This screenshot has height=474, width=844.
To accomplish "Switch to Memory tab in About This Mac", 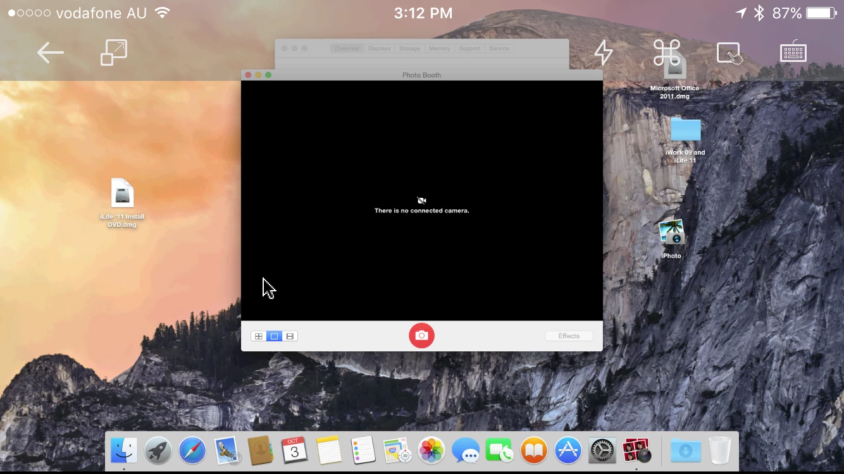I will pos(439,49).
